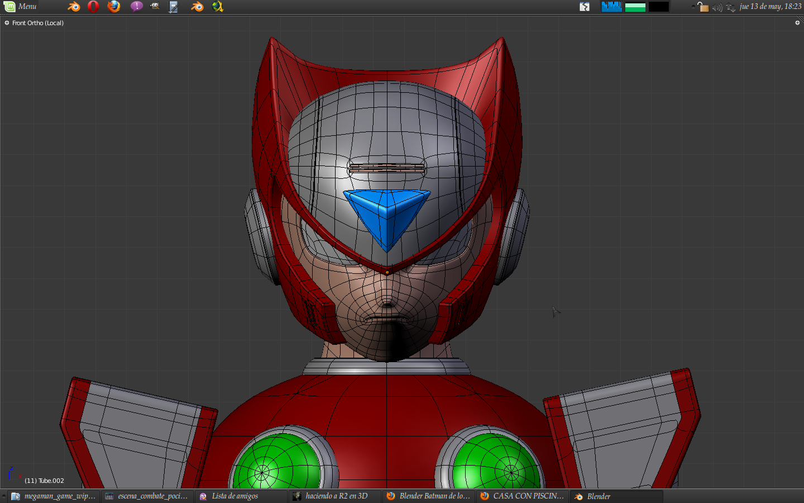Screen dimensions: 804x503
Task: Click the zigzag-arrow applet icon in top panel
Action: tap(585, 7)
